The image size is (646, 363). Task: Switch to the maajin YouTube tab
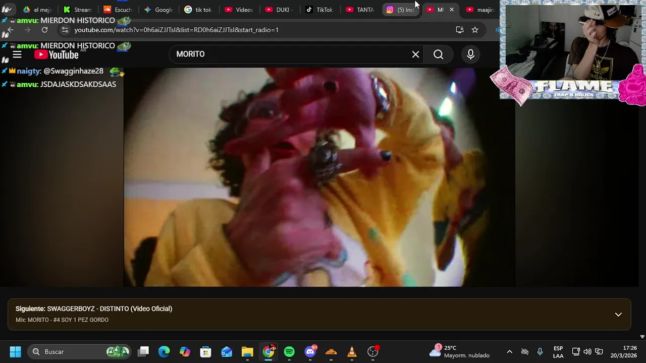click(480, 10)
